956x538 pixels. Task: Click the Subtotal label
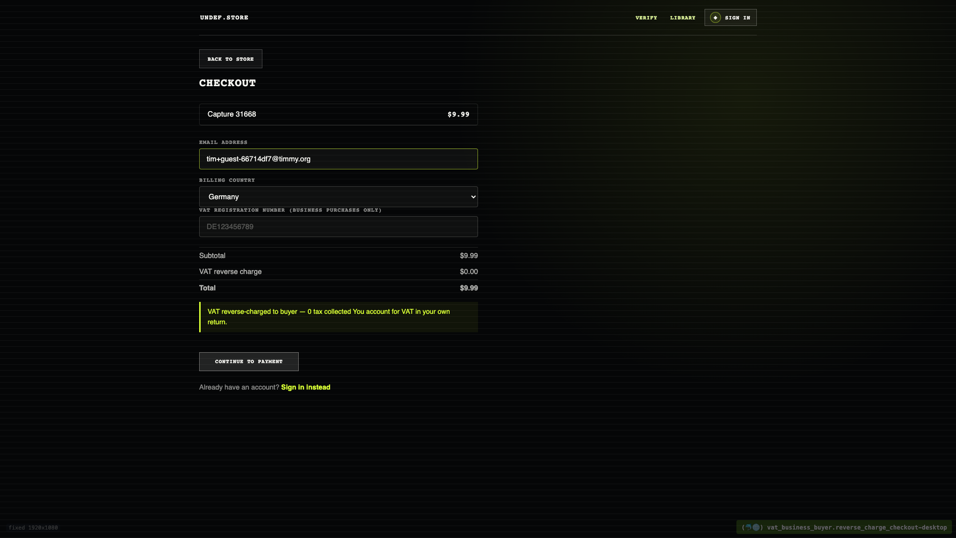212,256
